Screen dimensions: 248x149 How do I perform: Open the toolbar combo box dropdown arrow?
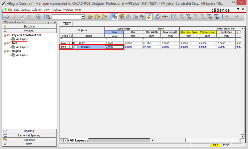point(83,17)
